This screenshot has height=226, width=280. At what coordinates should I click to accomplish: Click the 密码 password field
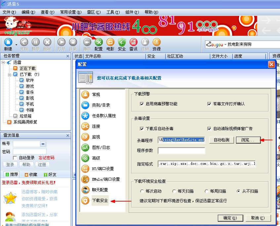click(x=30, y=152)
